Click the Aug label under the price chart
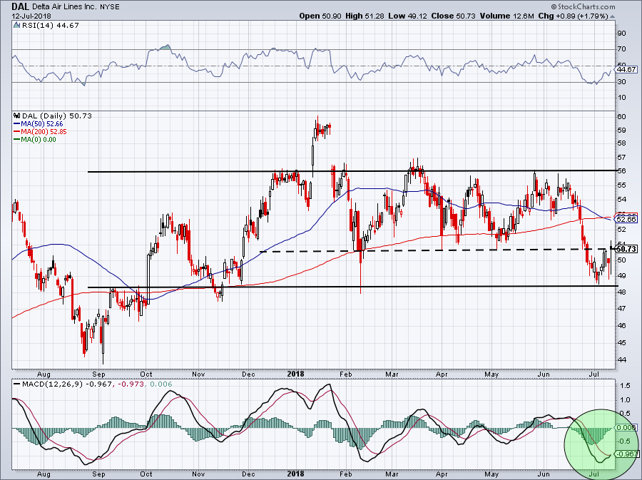This screenshot has width=642, height=480. click(x=44, y=374)
